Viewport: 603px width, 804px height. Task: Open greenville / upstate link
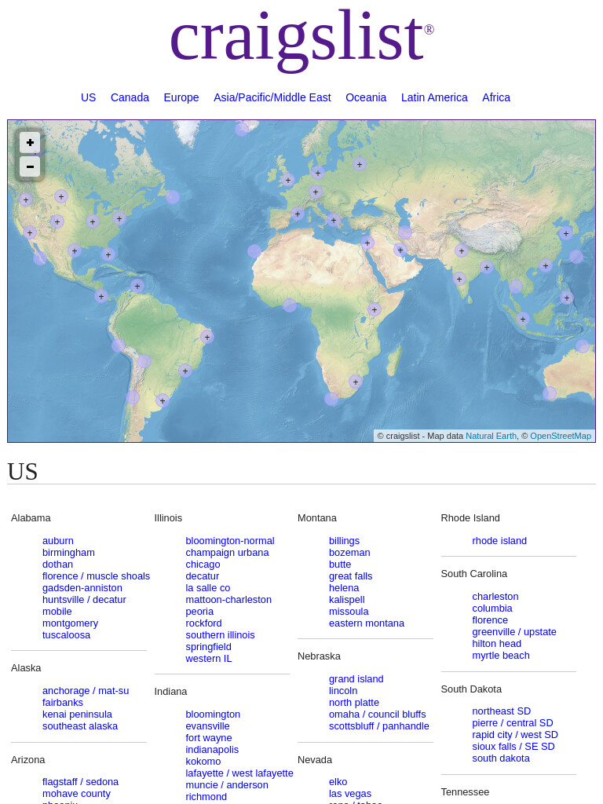(x=514, y=632)
